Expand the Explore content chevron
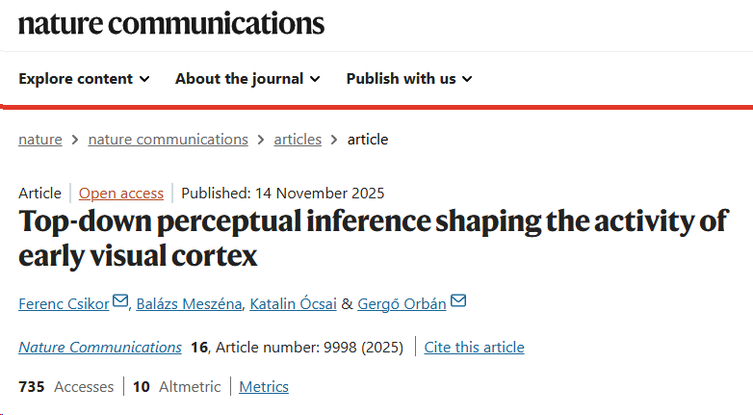Viewport: 753px width, 415px height. pyautogui.click(x=144, y=79)
